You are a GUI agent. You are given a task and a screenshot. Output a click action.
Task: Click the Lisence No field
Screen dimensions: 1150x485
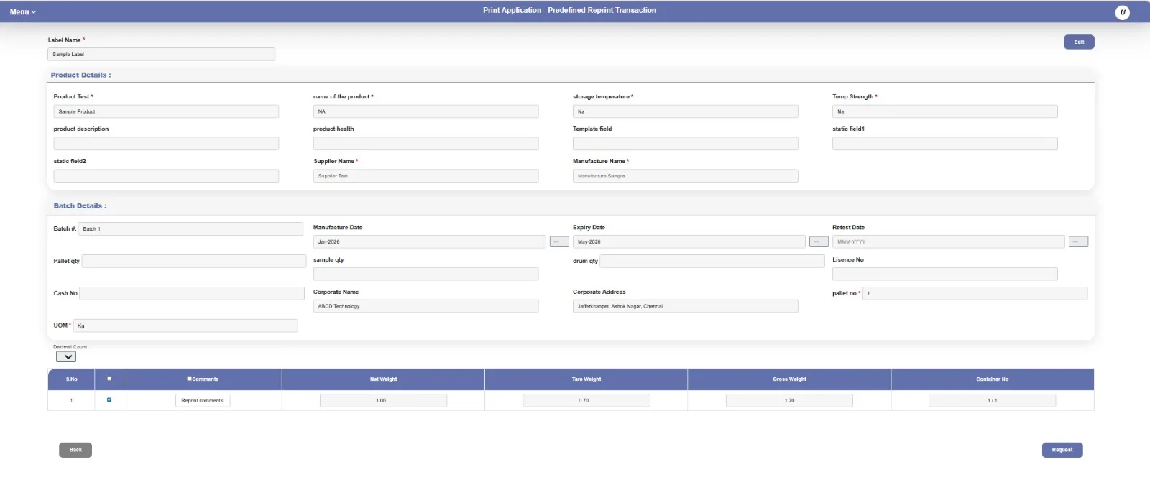coord(944,274)
